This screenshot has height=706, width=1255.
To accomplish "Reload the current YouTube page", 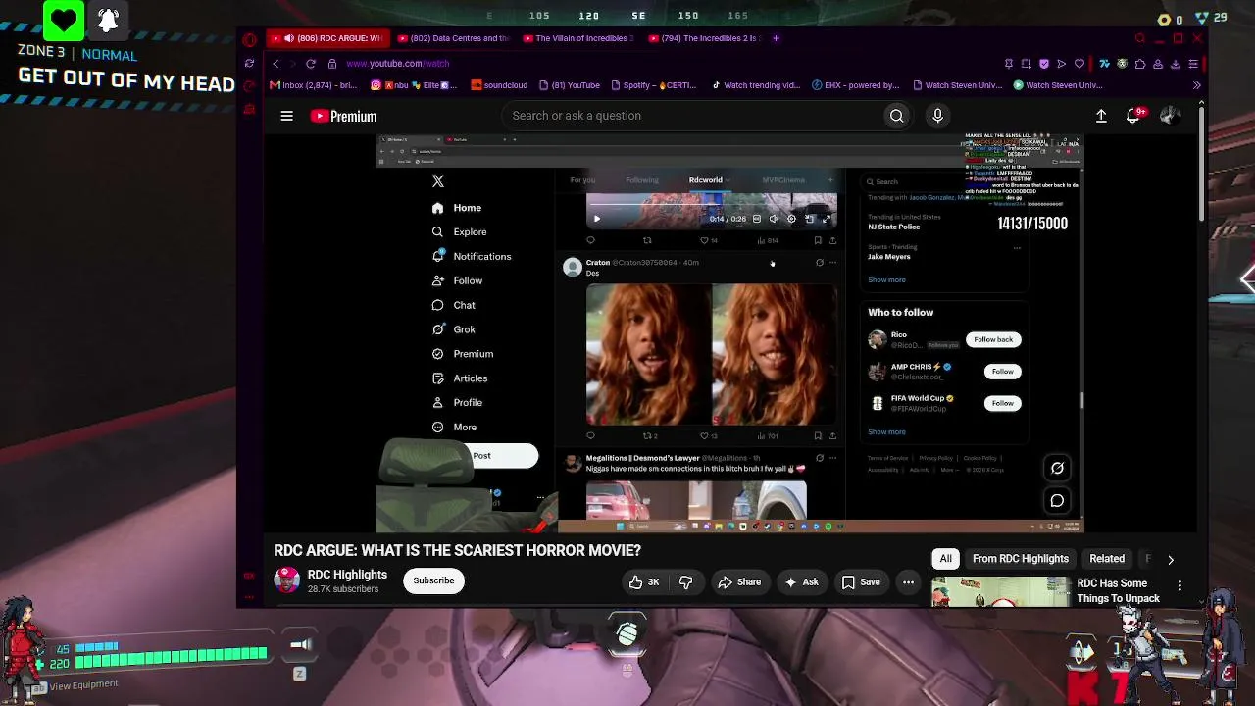I will pos(310,64).
